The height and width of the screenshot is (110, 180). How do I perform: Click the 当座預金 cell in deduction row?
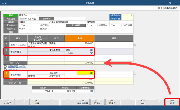57,73
